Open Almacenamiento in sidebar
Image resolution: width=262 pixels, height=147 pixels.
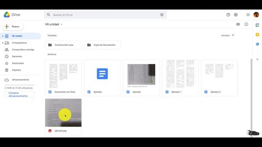(x=20, y=80)
